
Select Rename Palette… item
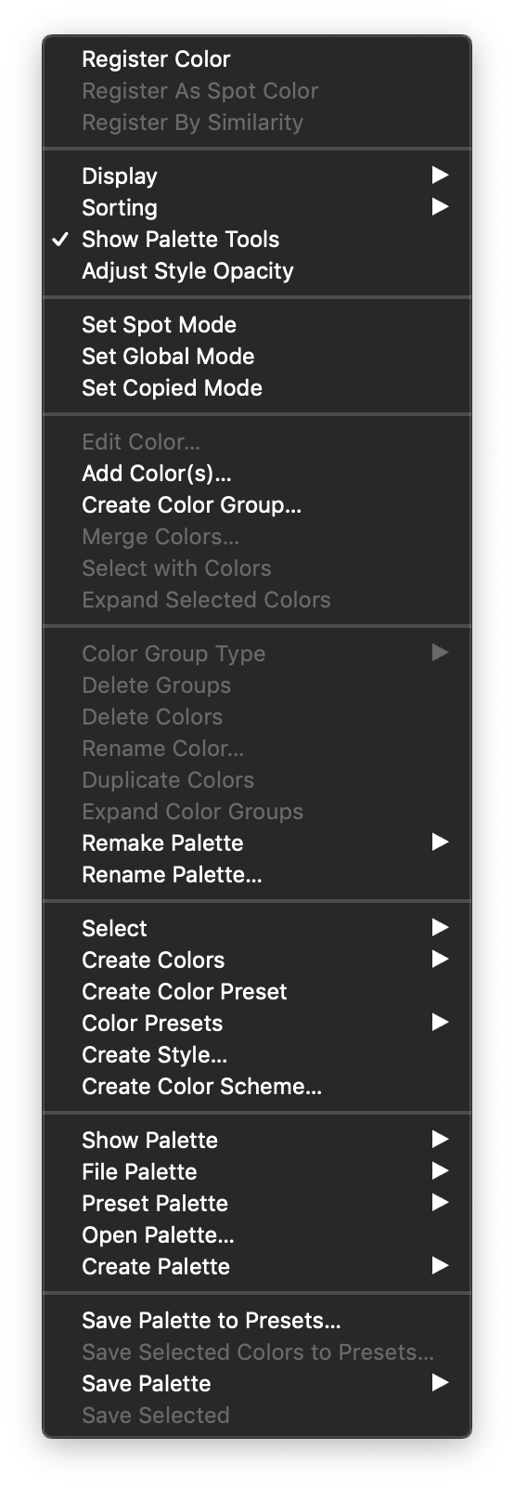256,875
